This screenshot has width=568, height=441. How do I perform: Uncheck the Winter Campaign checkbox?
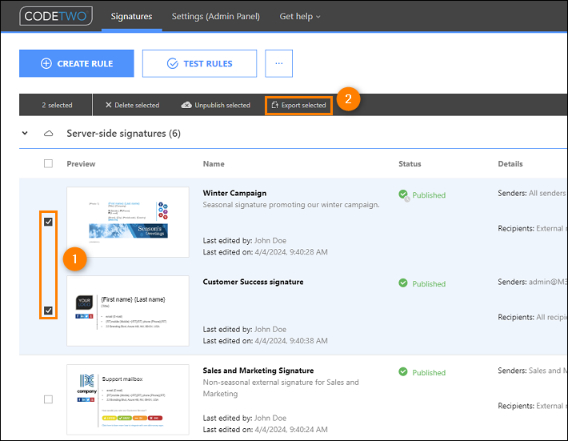[49, 222]
